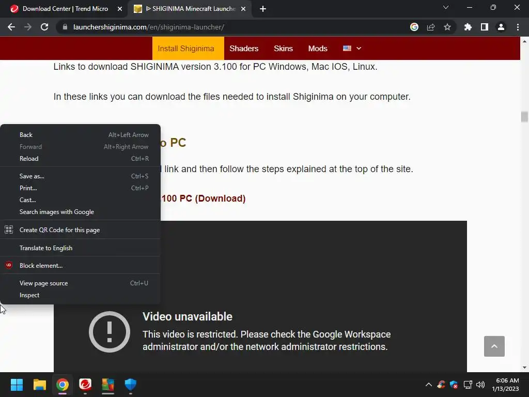529x397 pixels.
Task: Click the video unavailable exclamation icon
Action: (110, 332)
